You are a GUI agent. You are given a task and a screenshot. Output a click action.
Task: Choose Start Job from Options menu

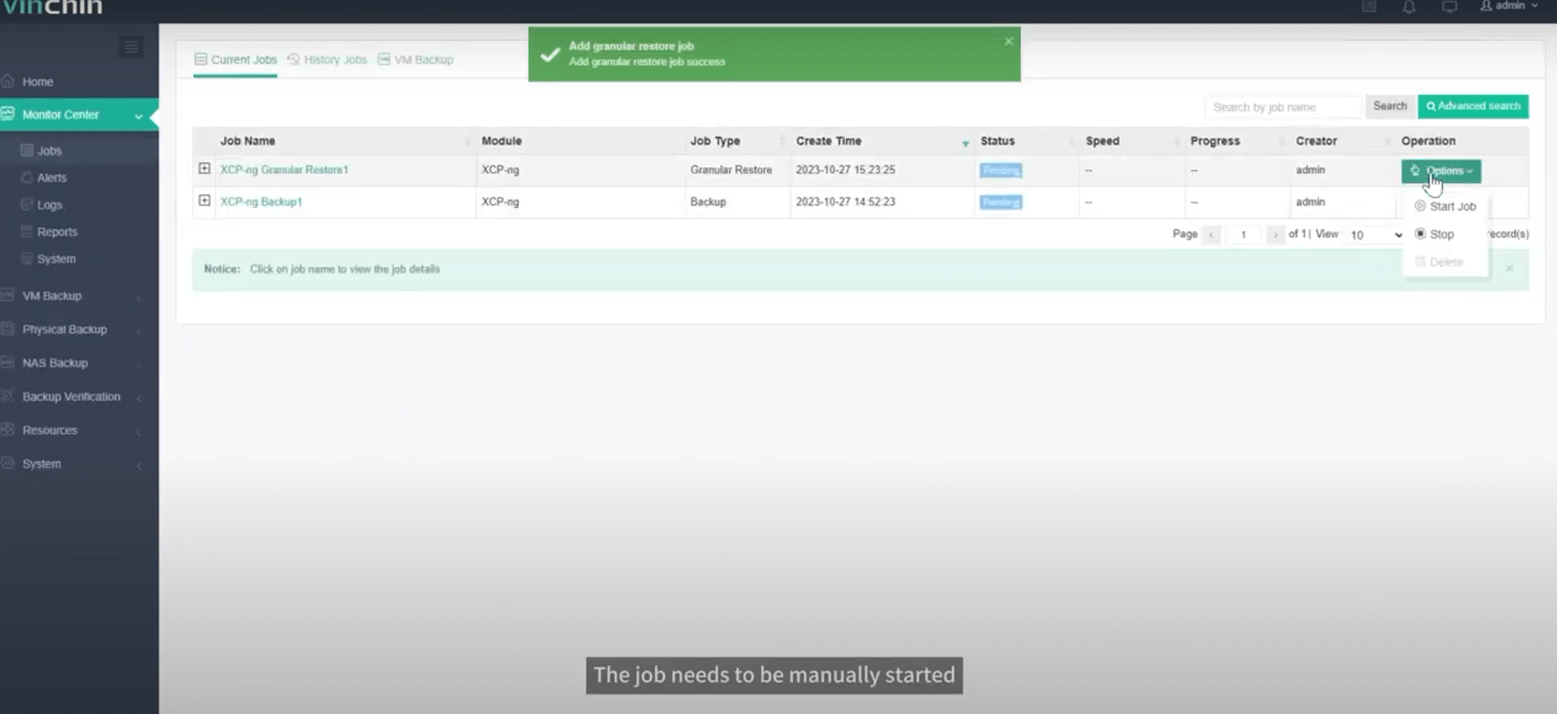[1445, 207]
